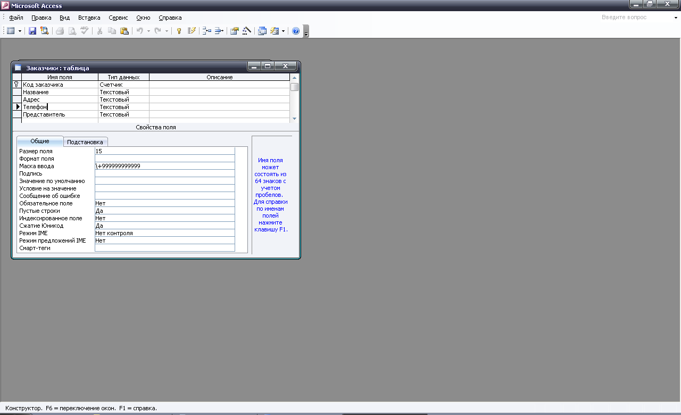Click the Undo arrow icon
681x415 pixels.
coord(139,31)
